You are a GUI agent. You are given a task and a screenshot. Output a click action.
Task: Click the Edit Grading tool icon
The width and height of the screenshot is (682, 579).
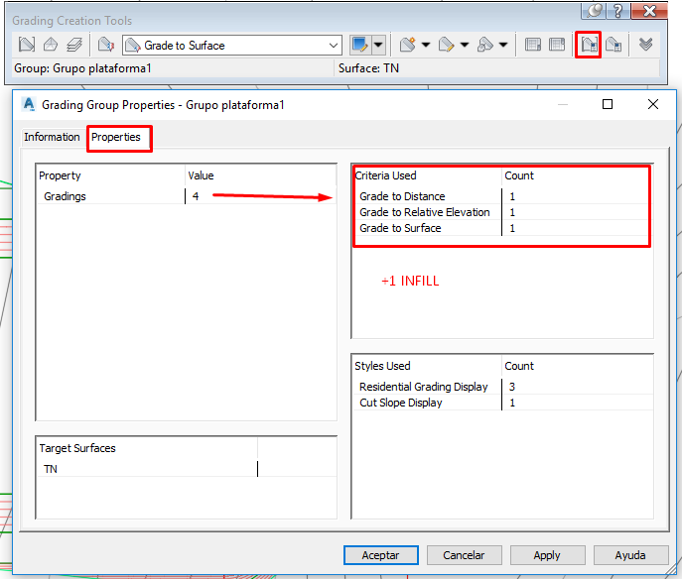447,45
